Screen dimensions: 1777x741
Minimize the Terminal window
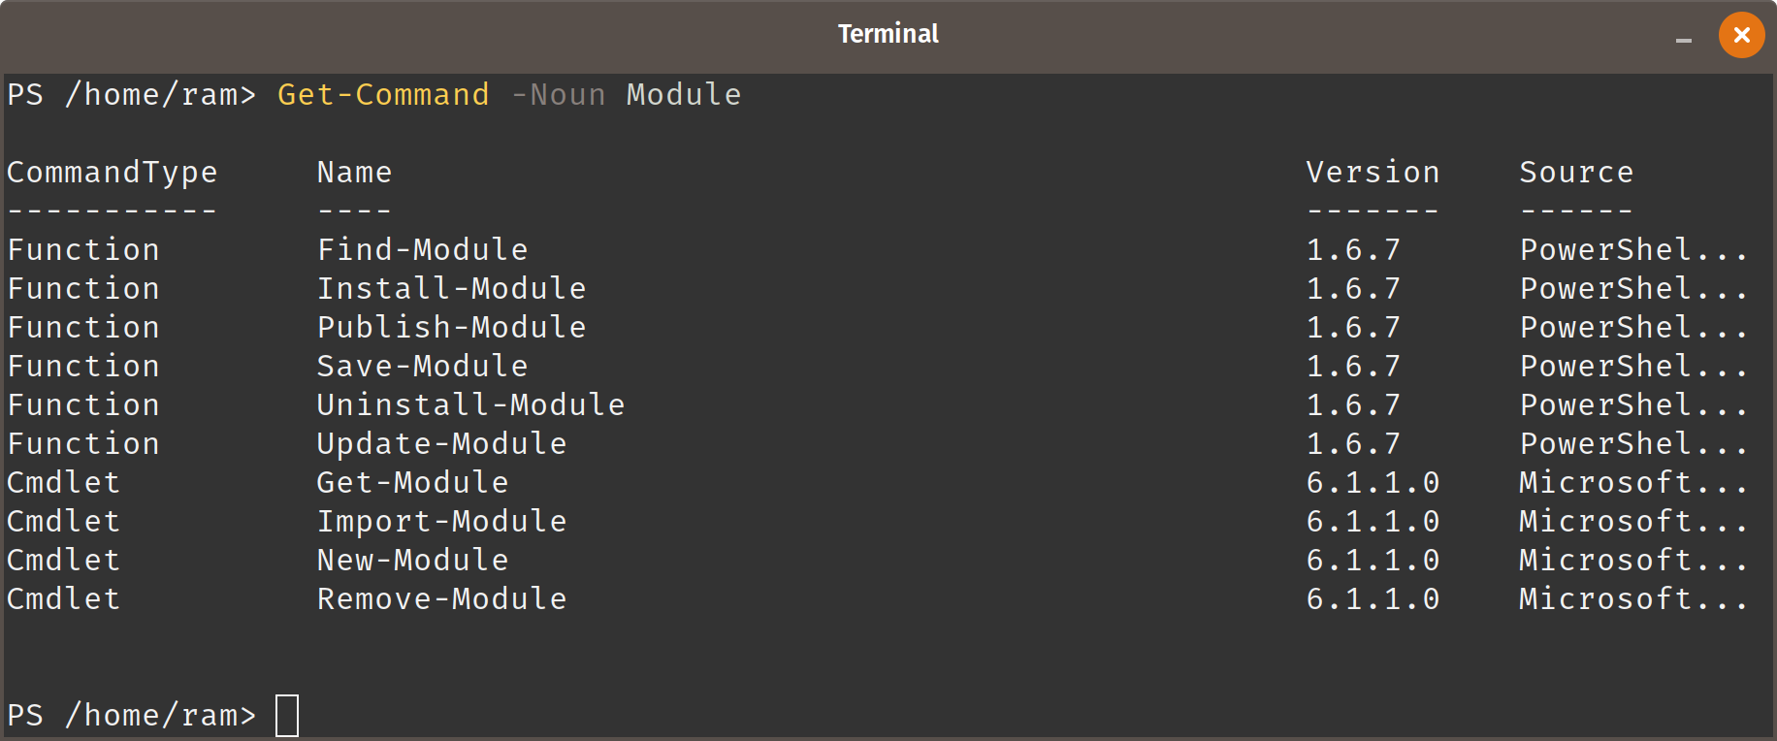tap(1684, 40)
